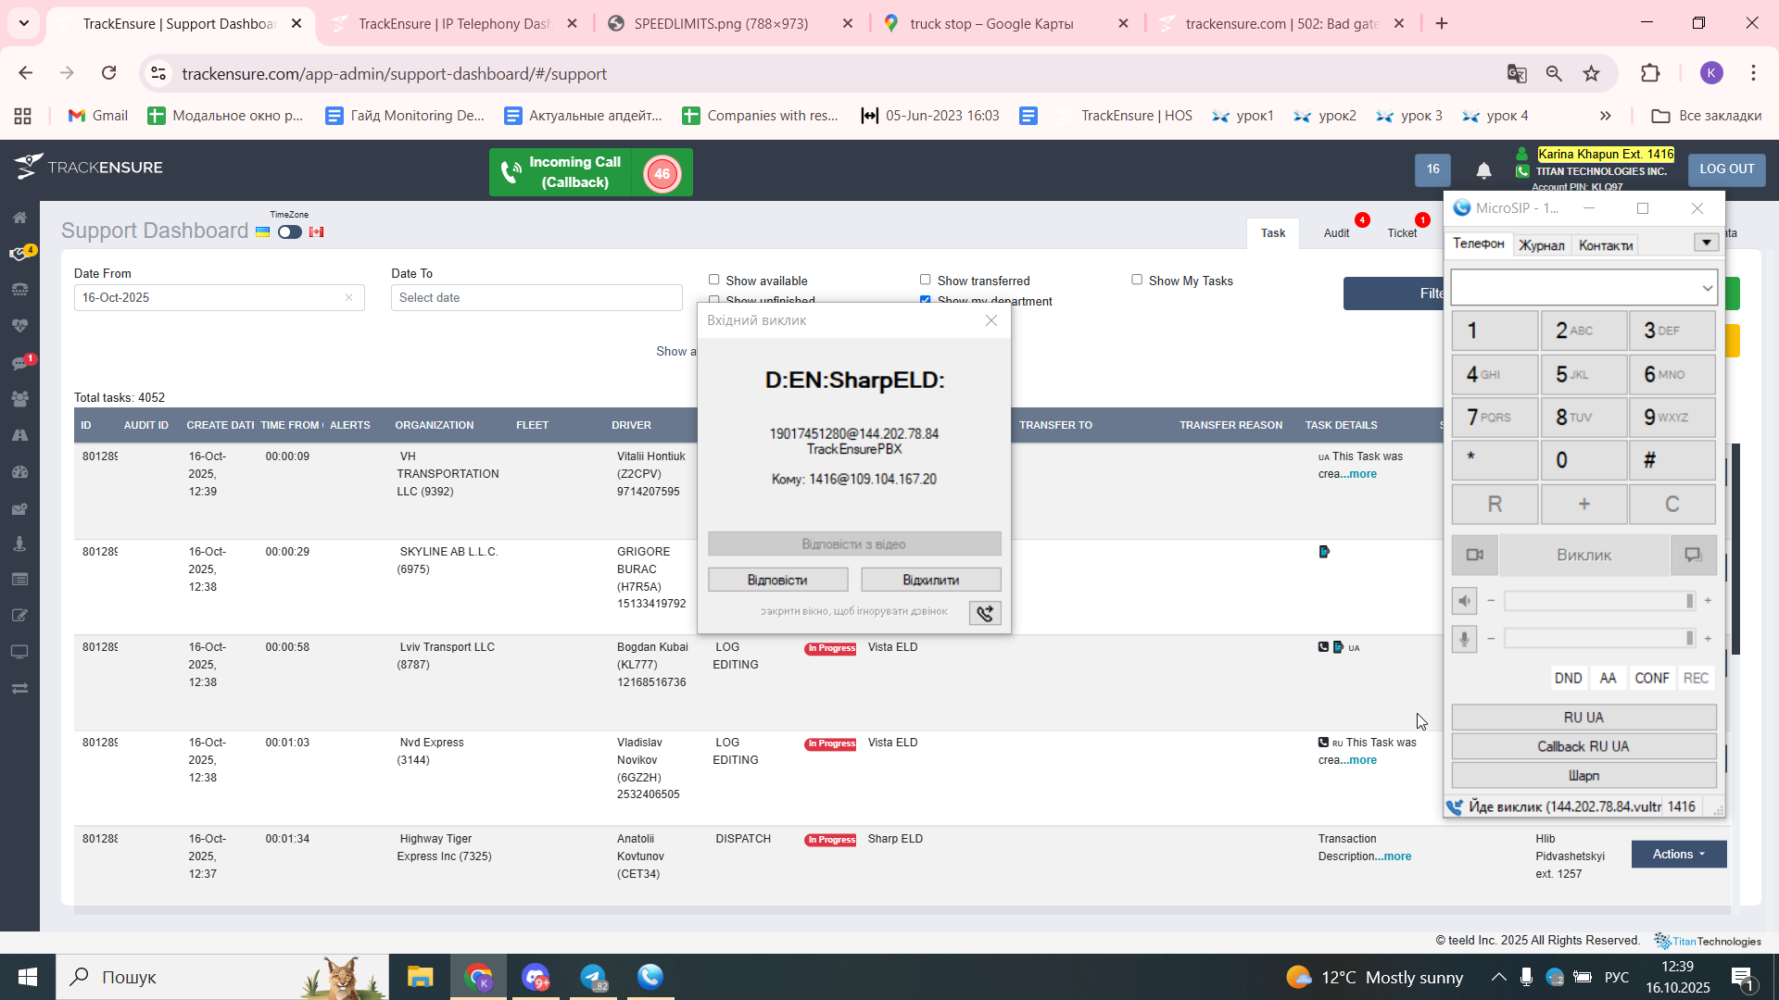Click the message chat icon in MicroSIP
Image resolution: width=1779 pixels, height=1000 pixels.
1693,555
